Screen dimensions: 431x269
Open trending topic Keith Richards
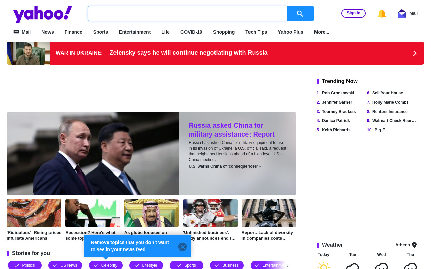[x=336, y=130]
